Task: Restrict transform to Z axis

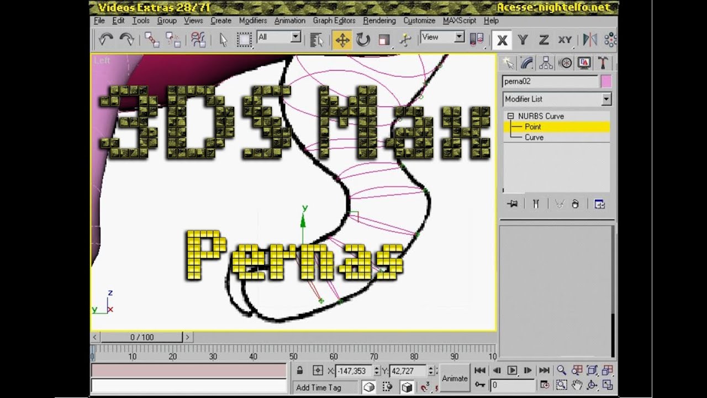Action: pyautogui.click(x=544, y=40)
